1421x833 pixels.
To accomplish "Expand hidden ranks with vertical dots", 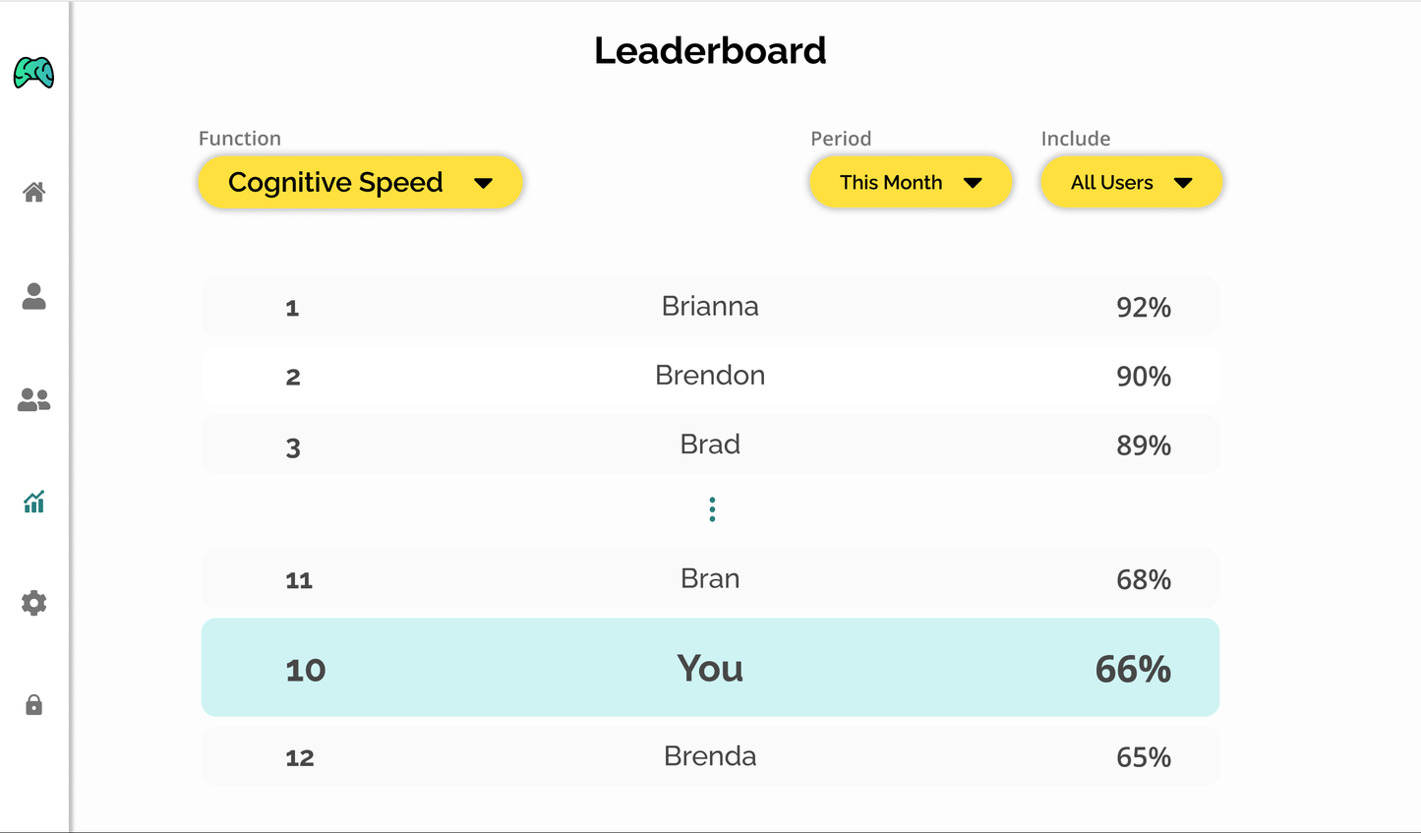I will (x=712, y=509).
